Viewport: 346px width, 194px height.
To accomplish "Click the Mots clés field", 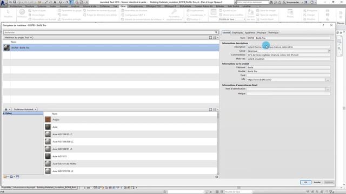I will point(288,59).
